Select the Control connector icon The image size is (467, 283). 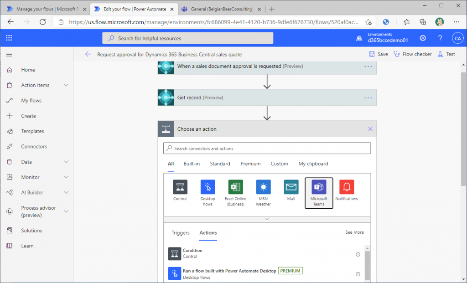click(180, 187)
